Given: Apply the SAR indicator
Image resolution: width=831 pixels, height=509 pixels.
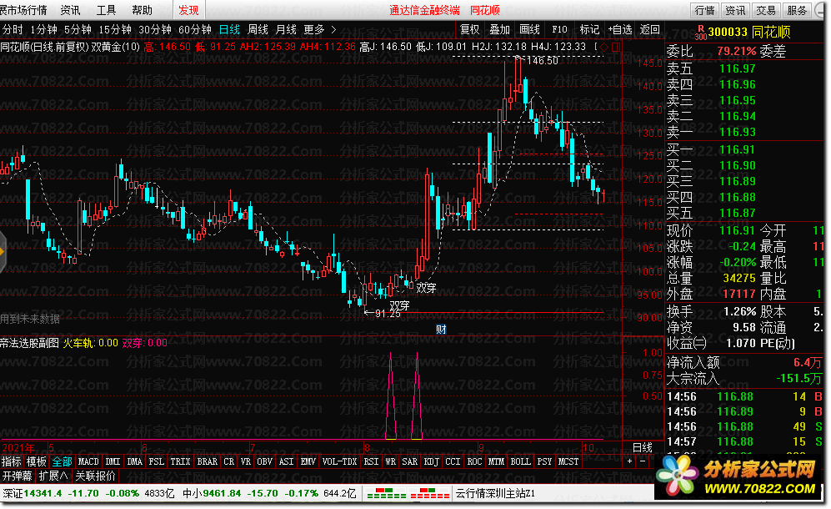Looking at the screenshot, I should pos(410,461).
